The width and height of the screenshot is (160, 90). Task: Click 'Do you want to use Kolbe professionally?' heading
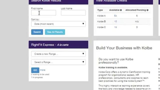click(x=116, y=61)
